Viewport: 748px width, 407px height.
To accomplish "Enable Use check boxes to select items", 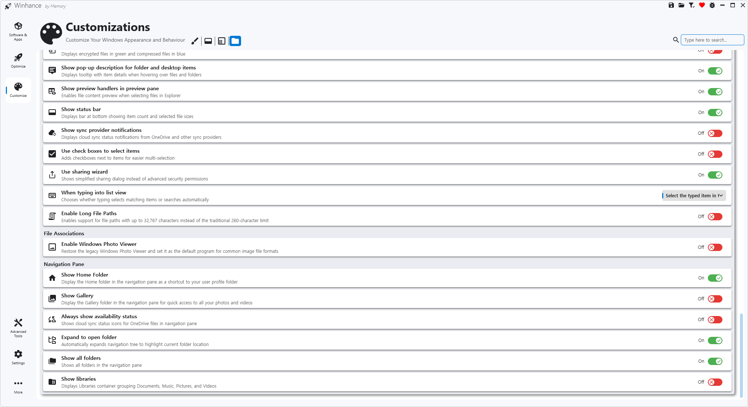I will click(x=715, y=154).
